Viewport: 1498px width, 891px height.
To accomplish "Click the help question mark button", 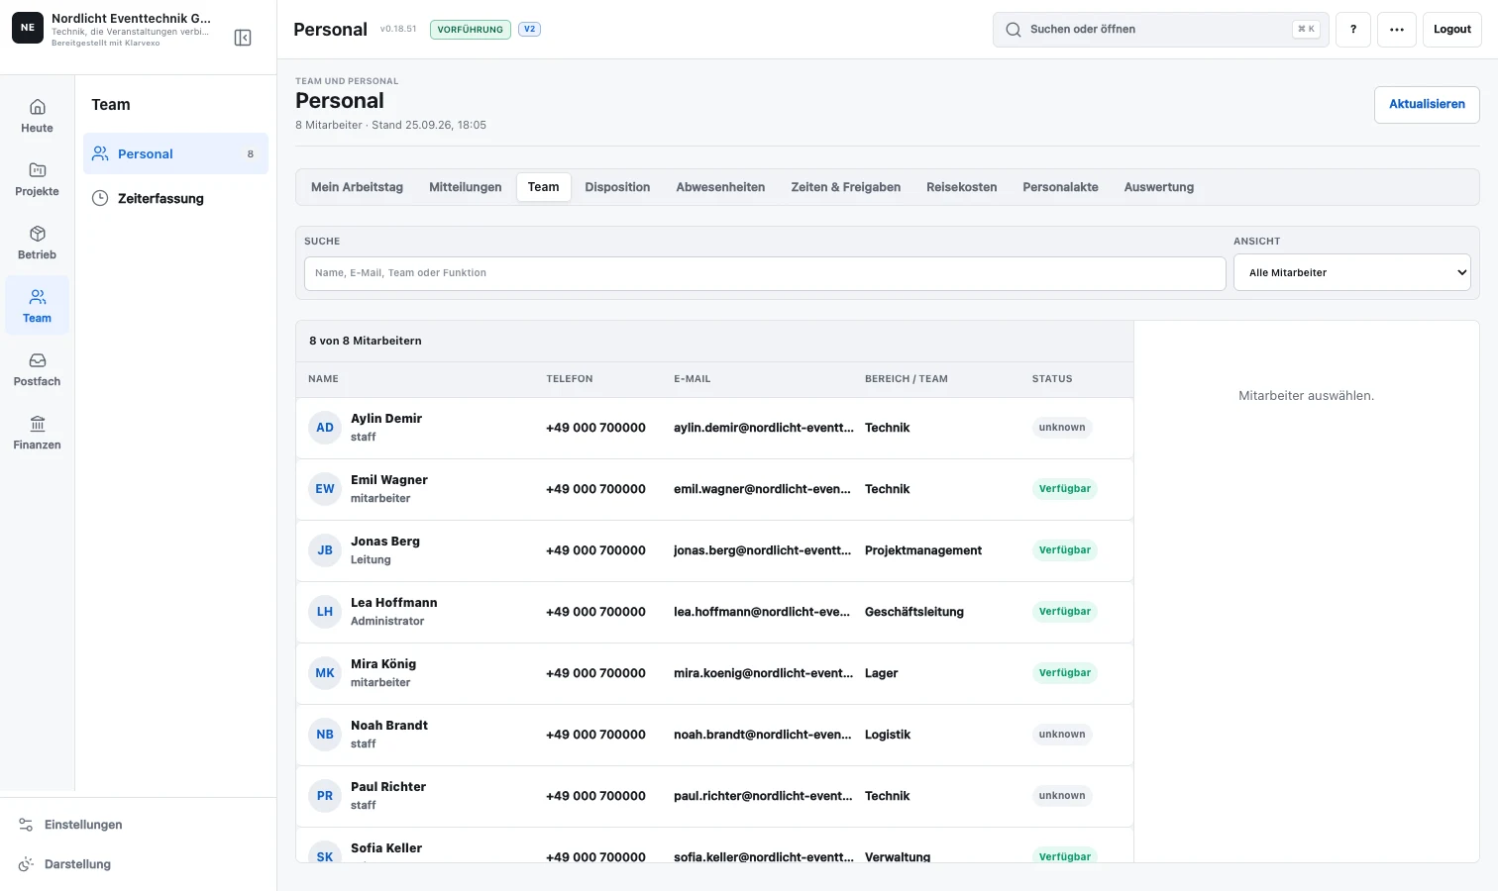I will click(x=1353, y=30).
